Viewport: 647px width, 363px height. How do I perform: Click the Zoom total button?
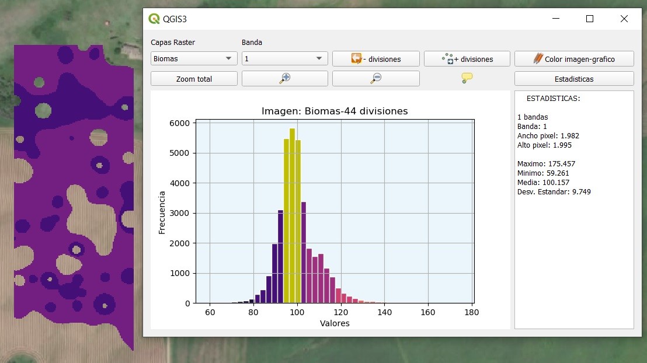[194, 79]
